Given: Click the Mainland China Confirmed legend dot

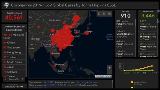Looking at the screenshot, I should (x=132, y=82).
